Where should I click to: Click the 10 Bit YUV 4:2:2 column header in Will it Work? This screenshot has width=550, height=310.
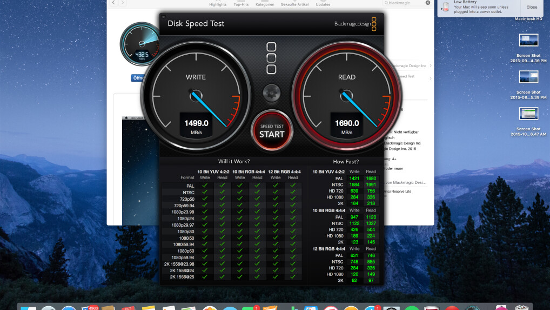(213, 172)
